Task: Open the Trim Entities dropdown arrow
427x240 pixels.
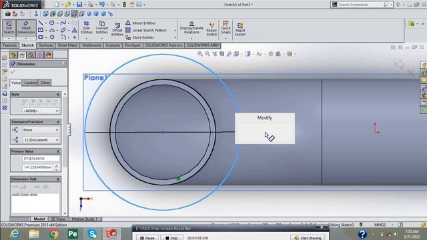Action: pos(87,39)
